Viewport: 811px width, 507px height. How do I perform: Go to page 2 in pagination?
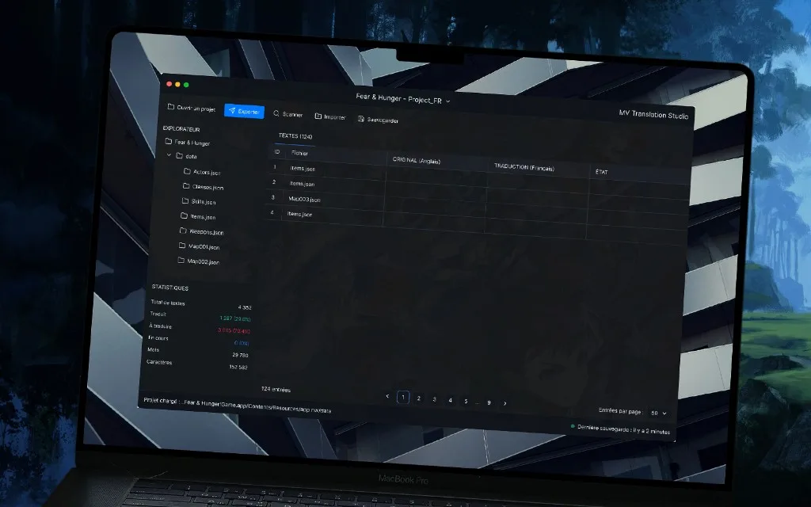point(418,398)
